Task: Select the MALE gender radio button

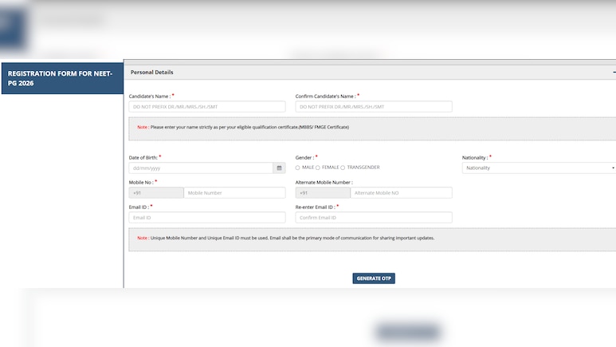Action: (297, 168)
